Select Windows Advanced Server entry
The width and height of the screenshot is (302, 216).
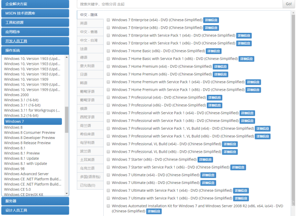26,174
